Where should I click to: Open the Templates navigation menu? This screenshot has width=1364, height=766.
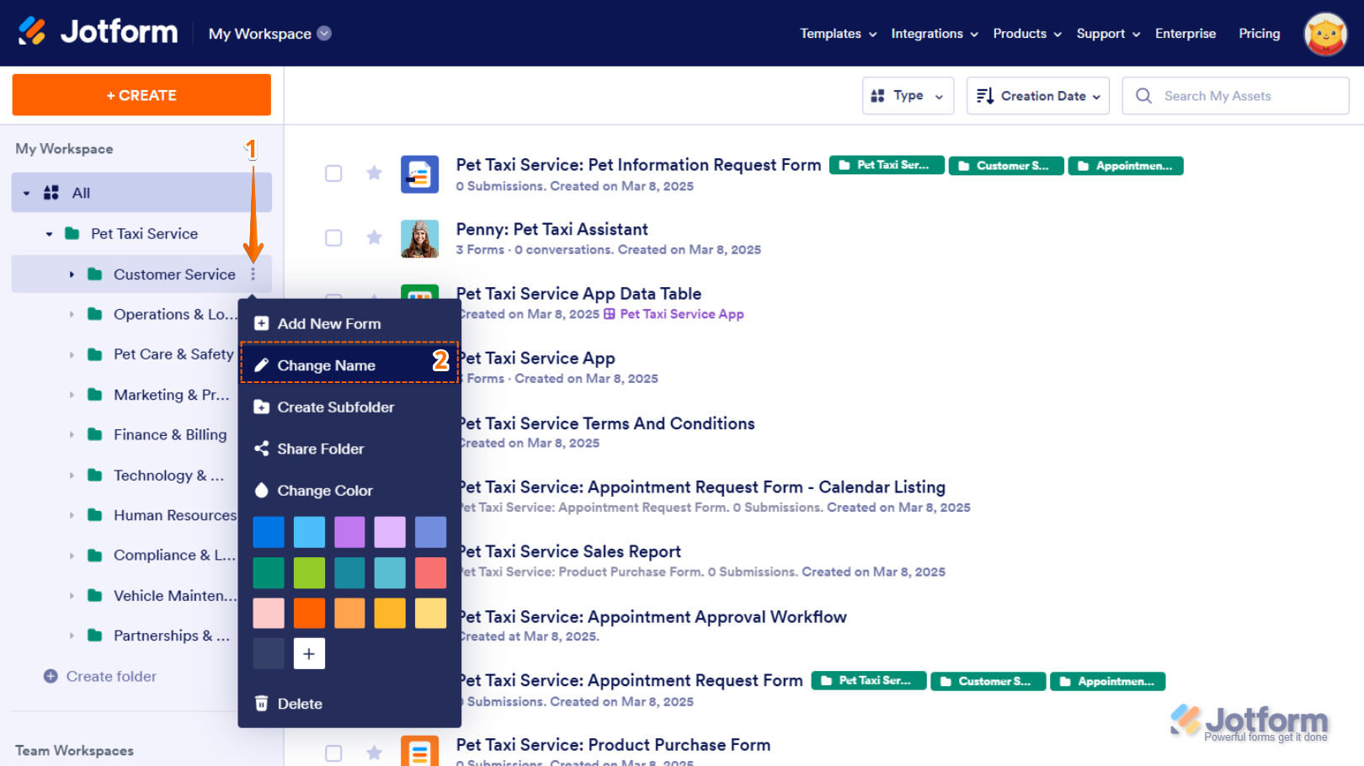point(839,34)
